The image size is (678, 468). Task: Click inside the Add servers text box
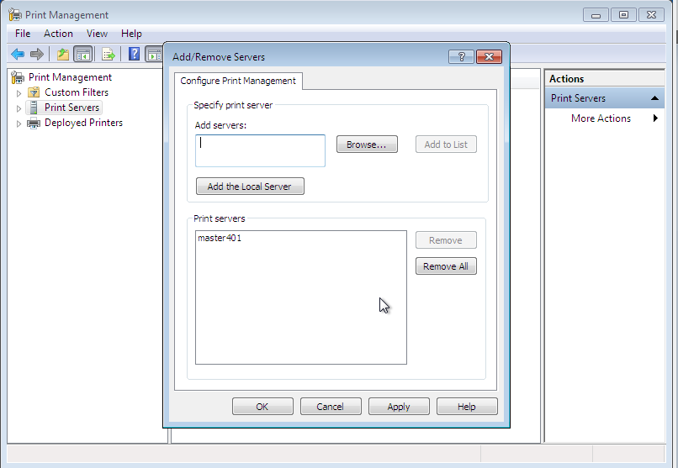(260, 150)
